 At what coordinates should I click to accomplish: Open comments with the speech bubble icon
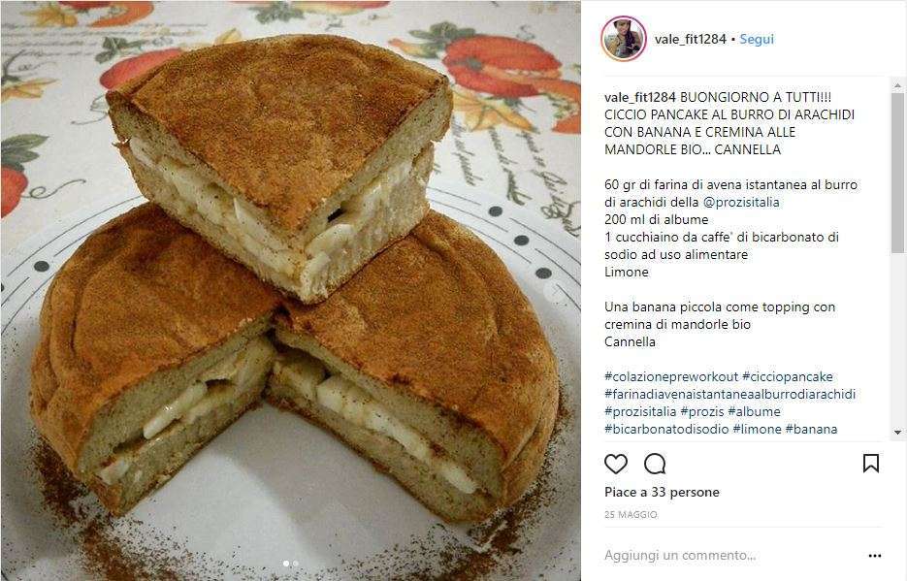click(x=655, y=464)
